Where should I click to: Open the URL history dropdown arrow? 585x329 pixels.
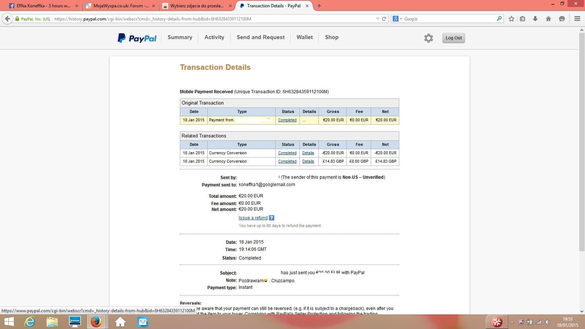coord(378,19)
